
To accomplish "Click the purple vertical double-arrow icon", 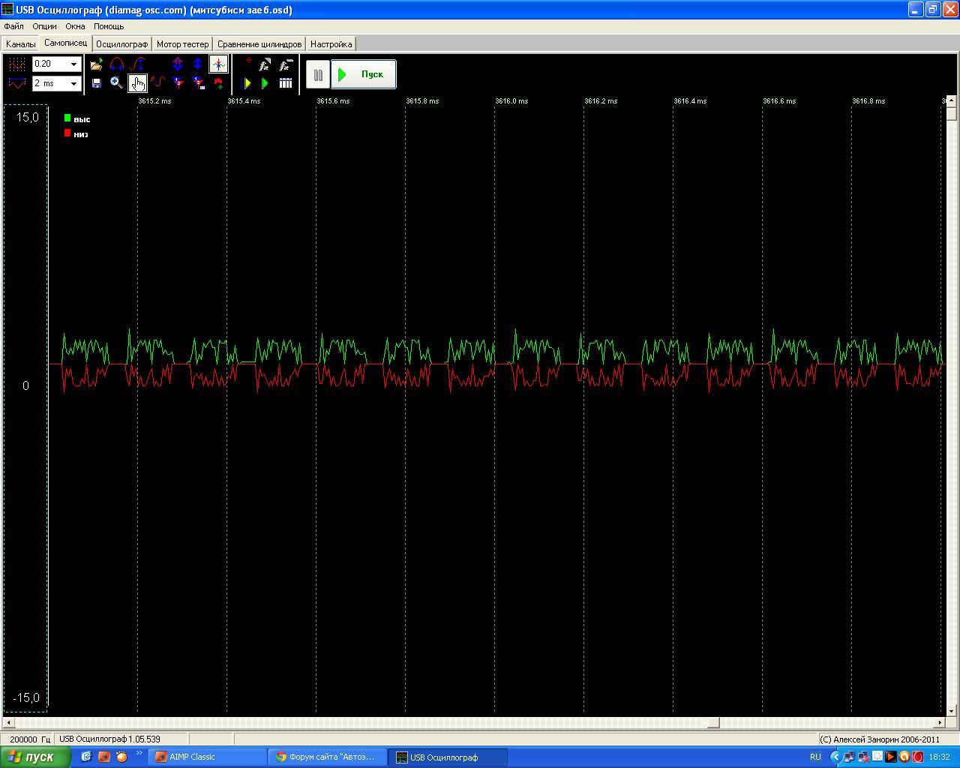I will click(x=178, y=64).
